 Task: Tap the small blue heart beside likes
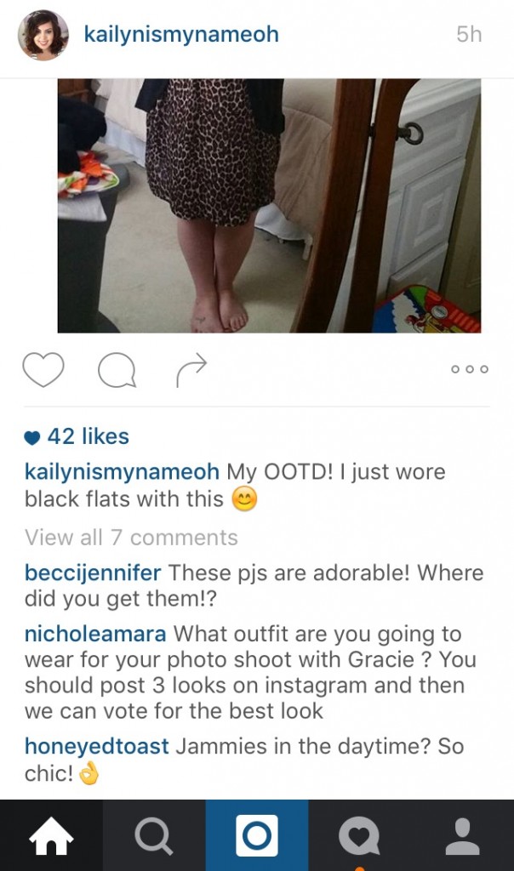[32, 438]
